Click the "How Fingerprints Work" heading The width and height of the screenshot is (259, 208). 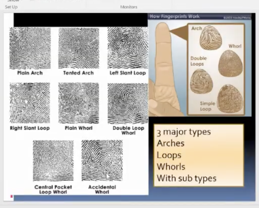[175, 16]
